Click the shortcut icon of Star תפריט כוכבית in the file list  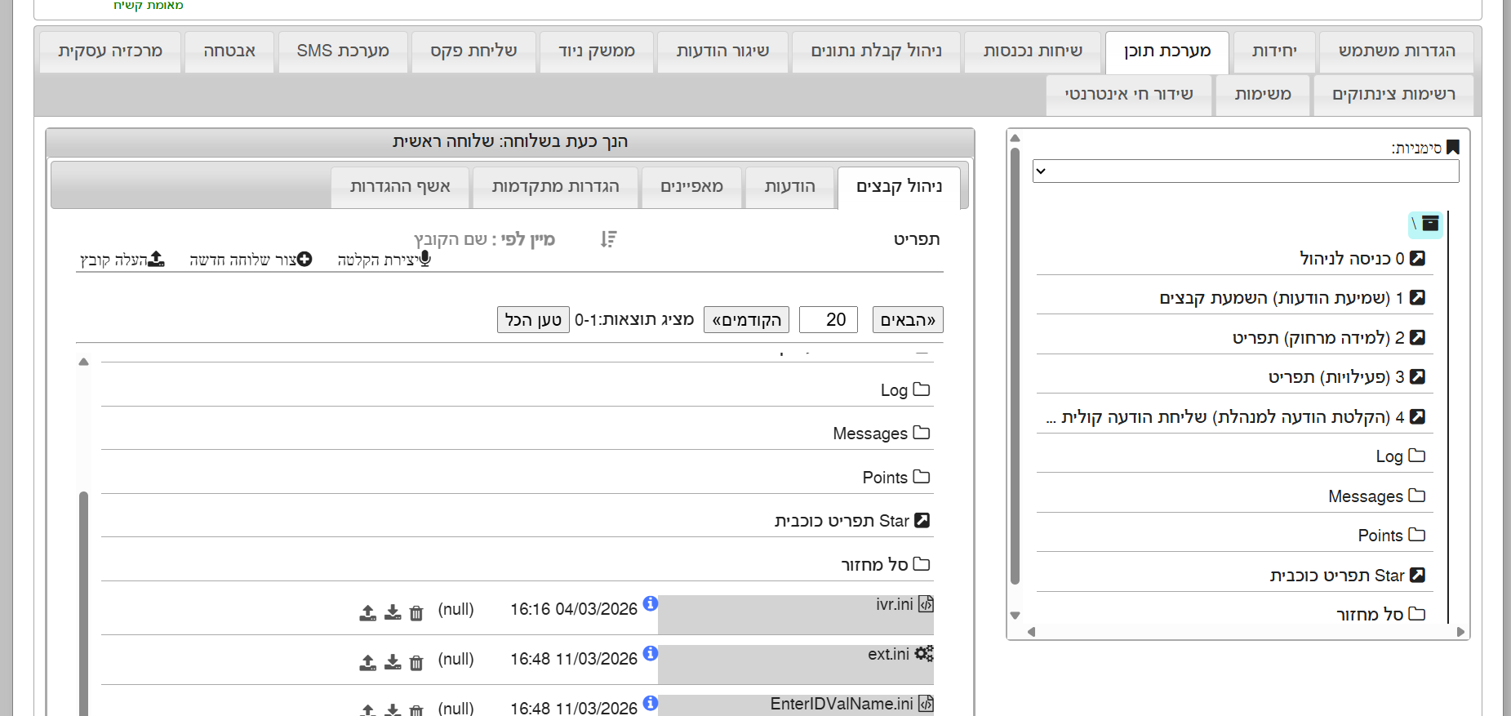coord(922,520)
